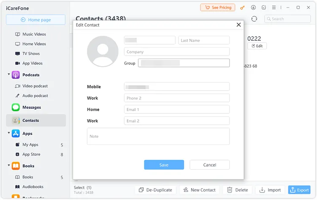Open App Store list
Image resolution: width=317 pixels, height=200 pixels.
point(31,154)
